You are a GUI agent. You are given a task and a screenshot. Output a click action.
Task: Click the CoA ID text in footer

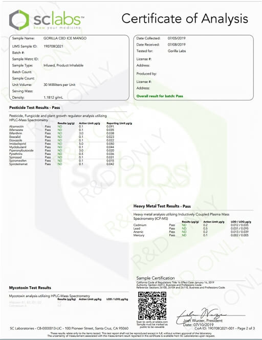pos(225,328)
